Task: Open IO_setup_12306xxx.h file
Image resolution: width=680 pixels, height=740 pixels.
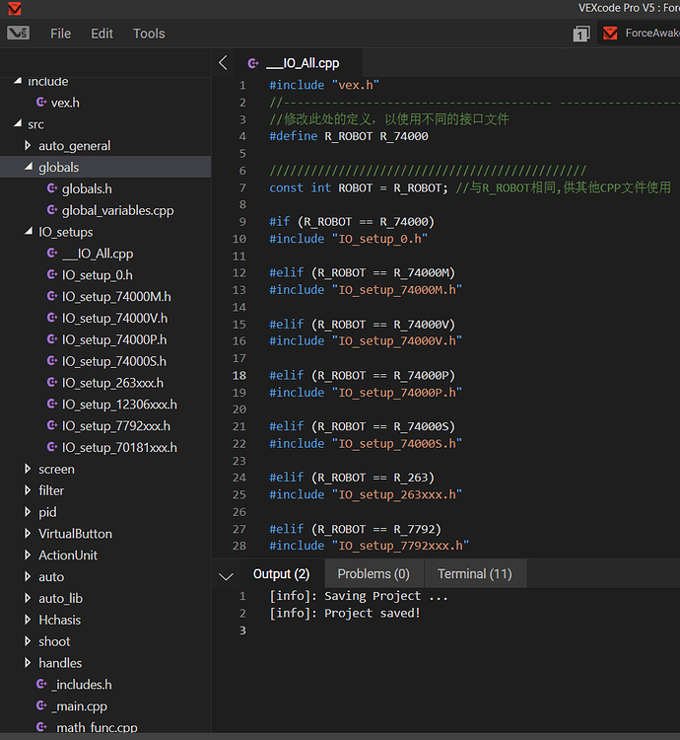Action: click(x=119, y=405)
